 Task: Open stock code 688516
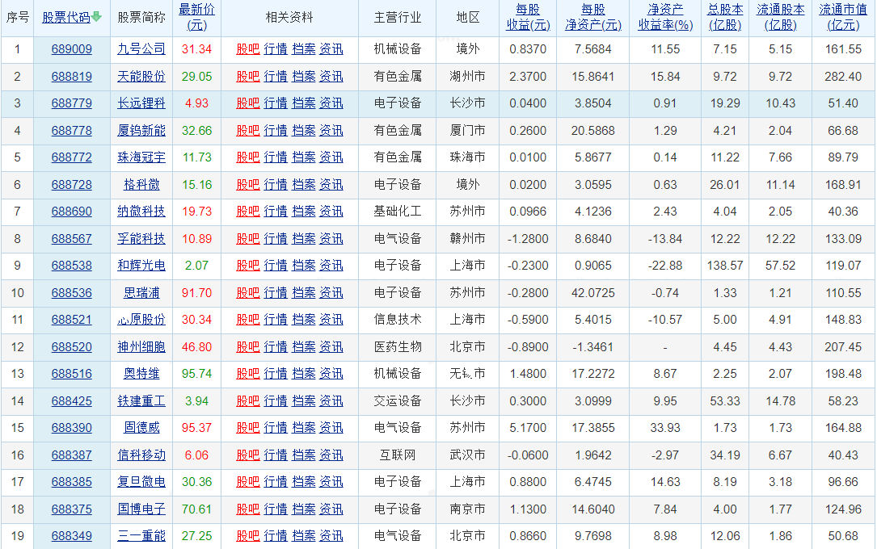coord(72,374)
